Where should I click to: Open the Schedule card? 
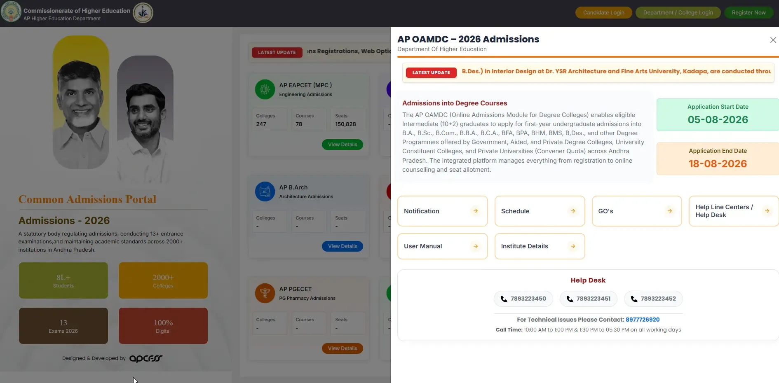click(540, 211)
